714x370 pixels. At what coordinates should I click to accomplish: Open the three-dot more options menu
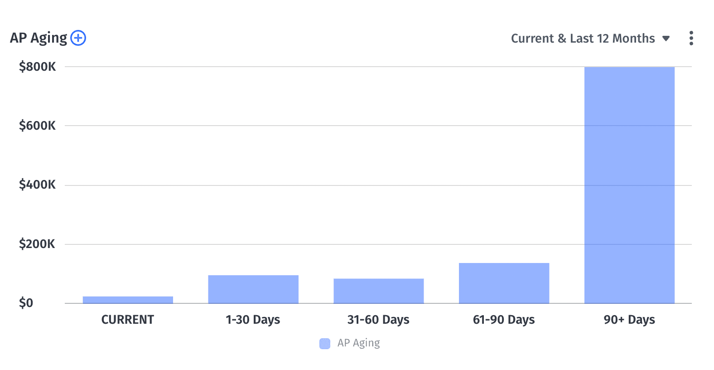point(691,38)
